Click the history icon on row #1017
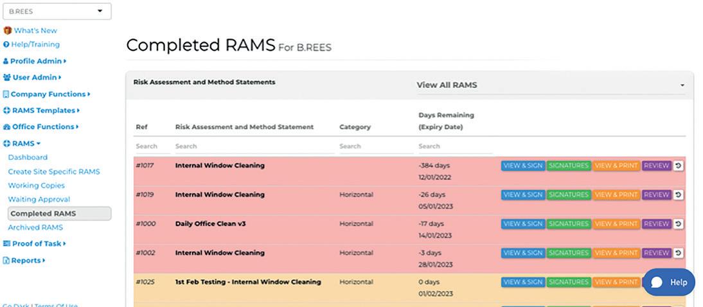The image size is (703, 307). pyautogui.click(x=679, y=166)
